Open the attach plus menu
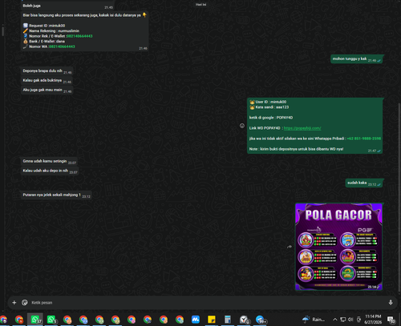The width and height of the screenshot is (401, 326). 14,303
